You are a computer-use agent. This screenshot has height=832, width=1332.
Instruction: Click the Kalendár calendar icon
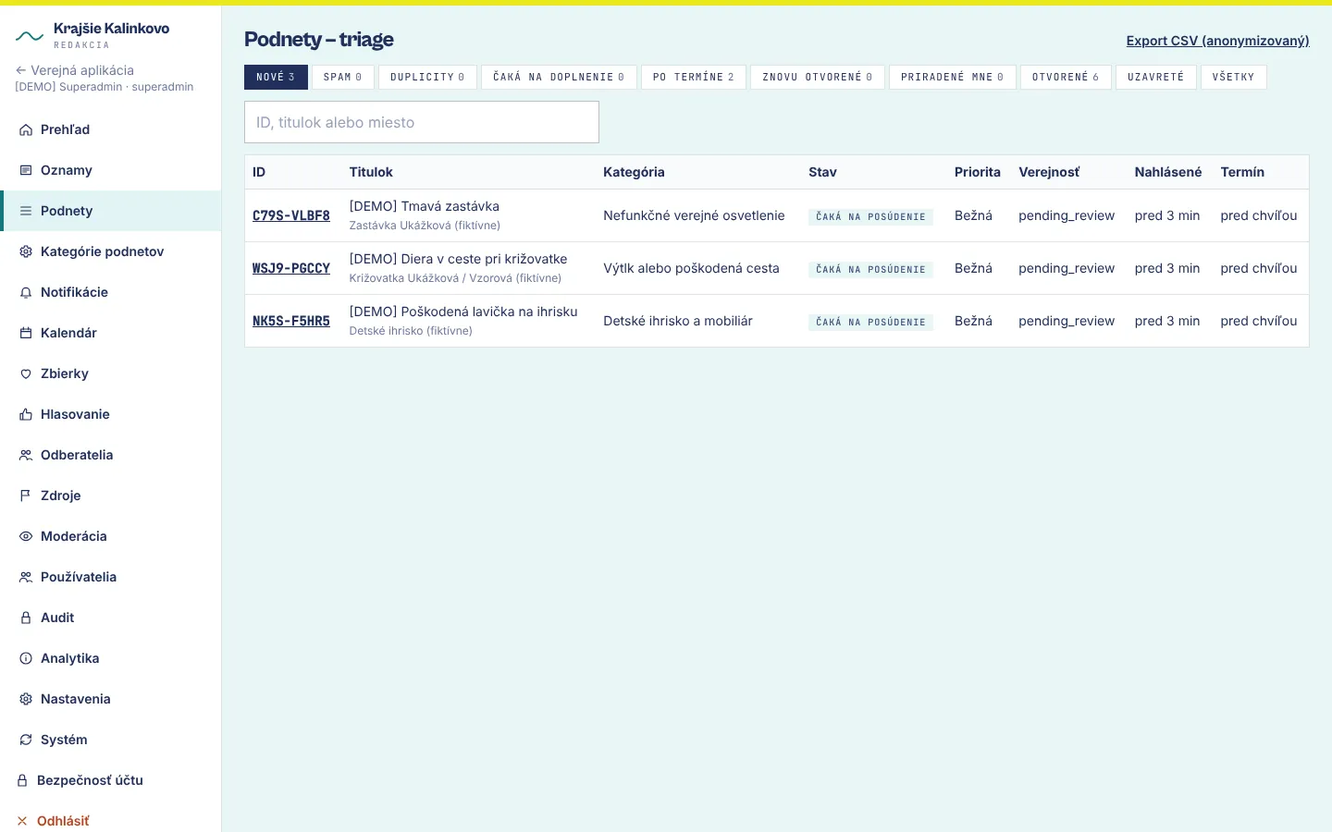point(26,333)
